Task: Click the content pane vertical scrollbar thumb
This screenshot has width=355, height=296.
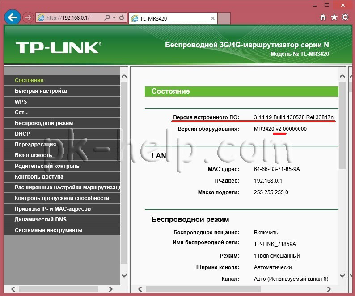Action: point(342,125)
